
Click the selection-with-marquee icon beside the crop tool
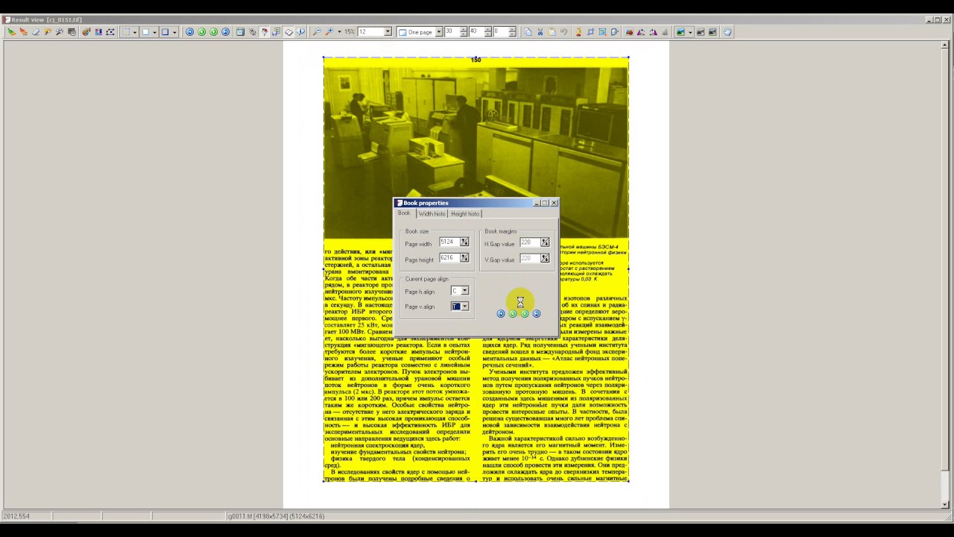(603, 32)
